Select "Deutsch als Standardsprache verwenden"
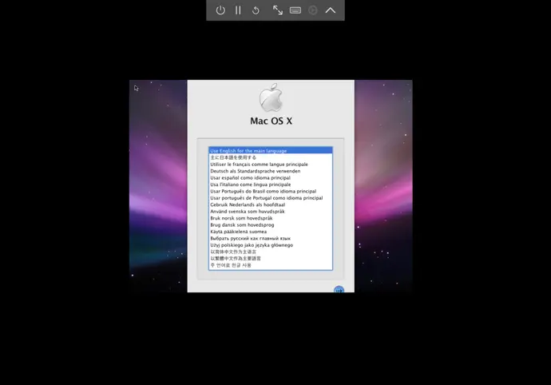551x385 pixels. 271,171
